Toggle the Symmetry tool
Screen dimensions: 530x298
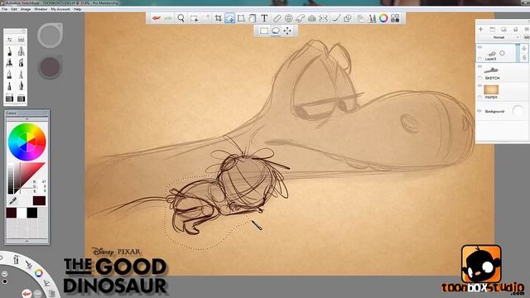[x=324, y=18]
